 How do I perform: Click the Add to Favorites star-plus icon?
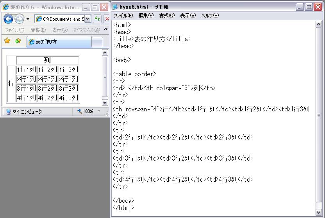tap(18, 41)
